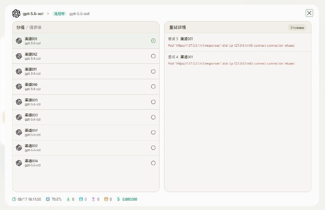The width and height of the screenshot is (325, 210).
Task: Click the 渠道004 channel name
Action: (x=31, y=161)
